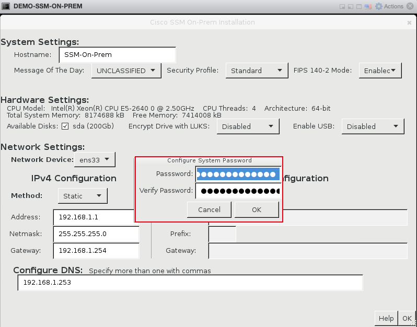417x327 pixels.
Task: Click the Verify Password field
Action: [238, 191]
